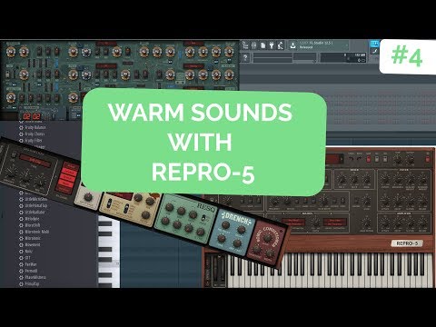Image resolution: width=436 pixels, height=327 pixels.
Task: Select Fruity Chorus in the browser list
Action: click(x=32, y=134)
